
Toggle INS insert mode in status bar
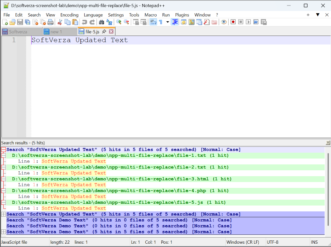coord(314,242)
